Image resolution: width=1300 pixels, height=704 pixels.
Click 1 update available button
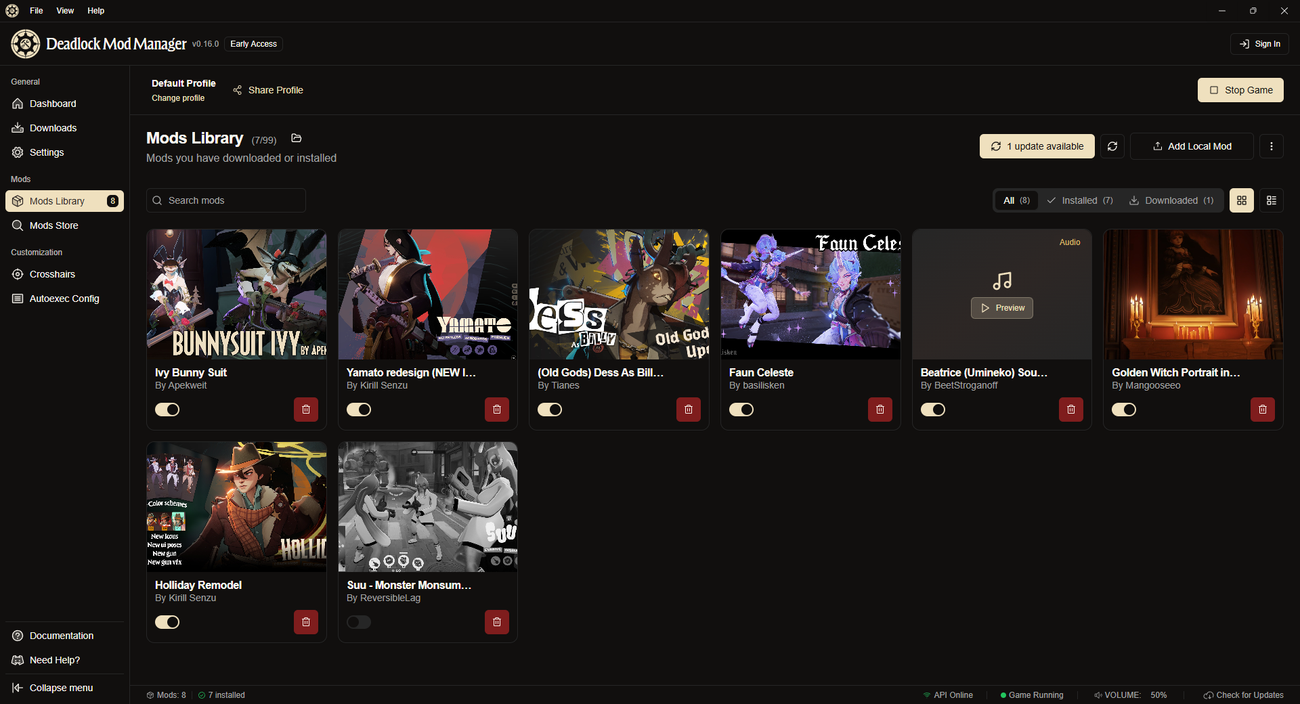(1037, 146)
